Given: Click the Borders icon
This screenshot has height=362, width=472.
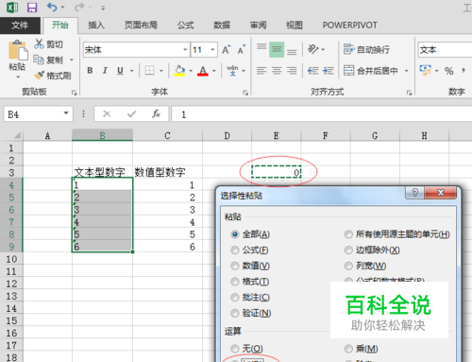Looking at the screenshot, I should [x=150, y=71].
